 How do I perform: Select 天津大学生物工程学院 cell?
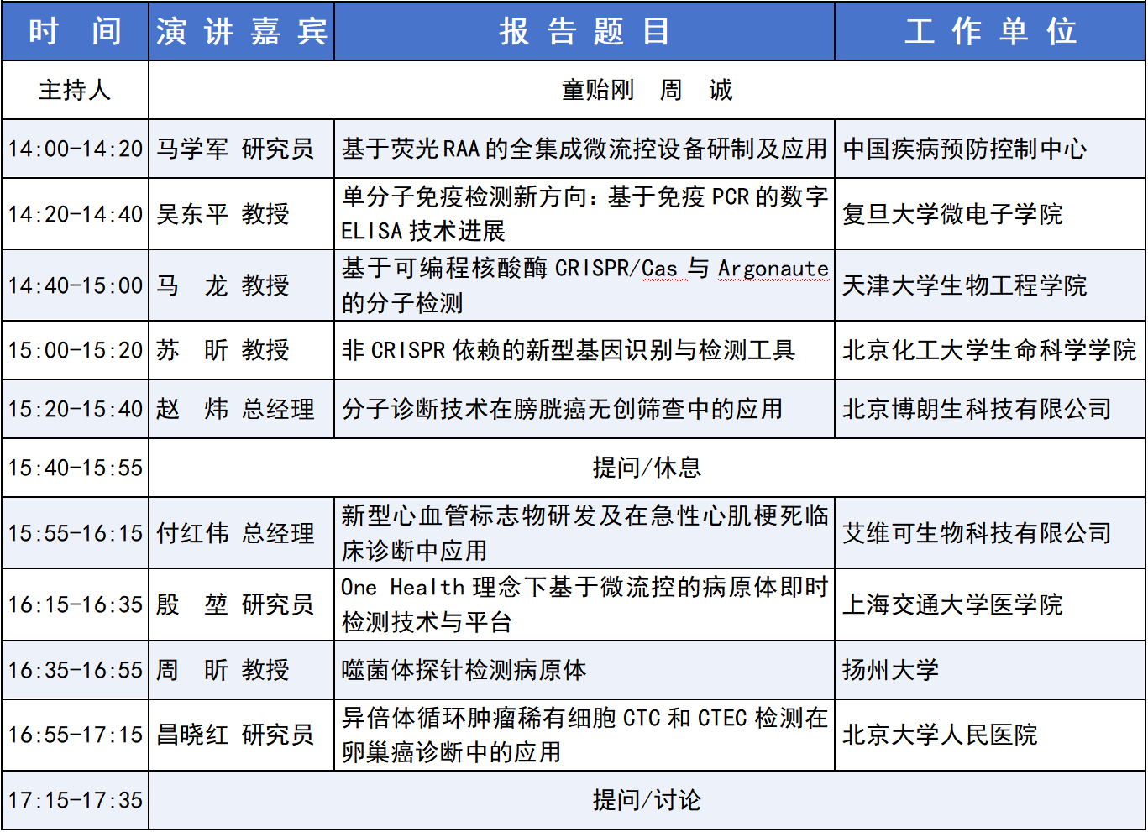click(x=990, y=285)
